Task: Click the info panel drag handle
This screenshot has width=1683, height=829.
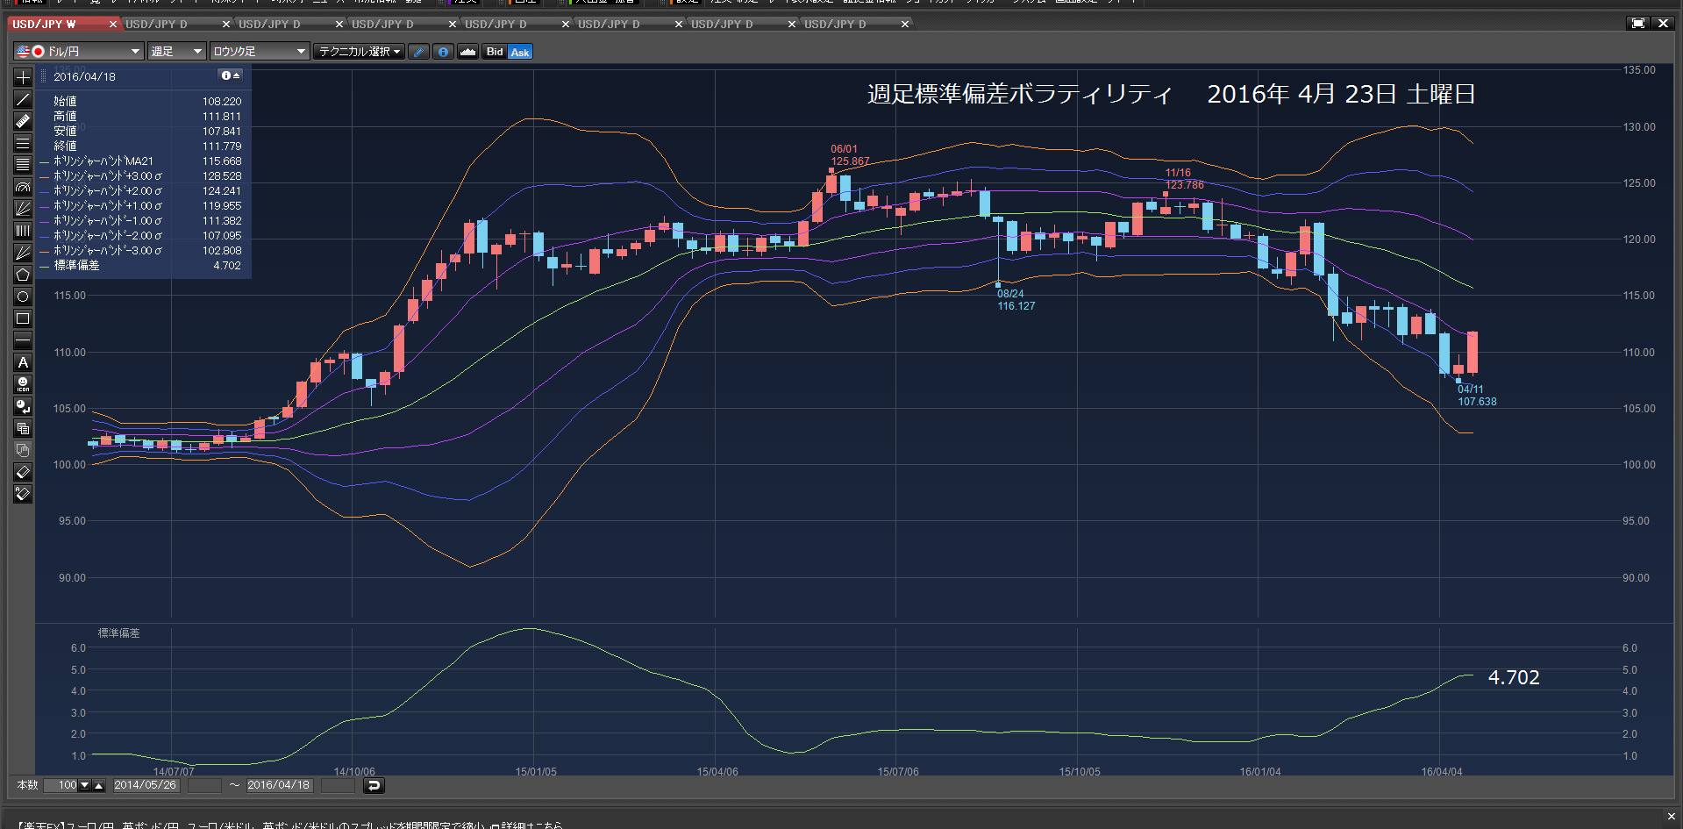Action: (44, 76)
